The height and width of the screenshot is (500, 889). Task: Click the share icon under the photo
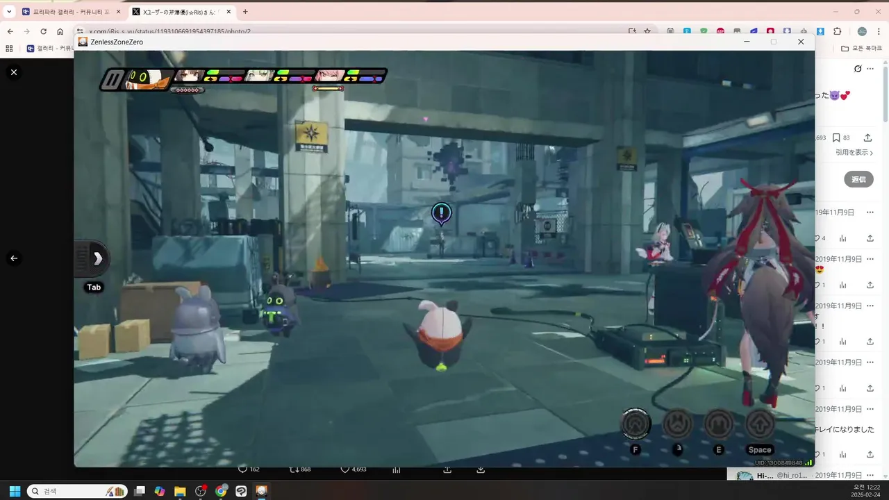[x=447, y=469]
